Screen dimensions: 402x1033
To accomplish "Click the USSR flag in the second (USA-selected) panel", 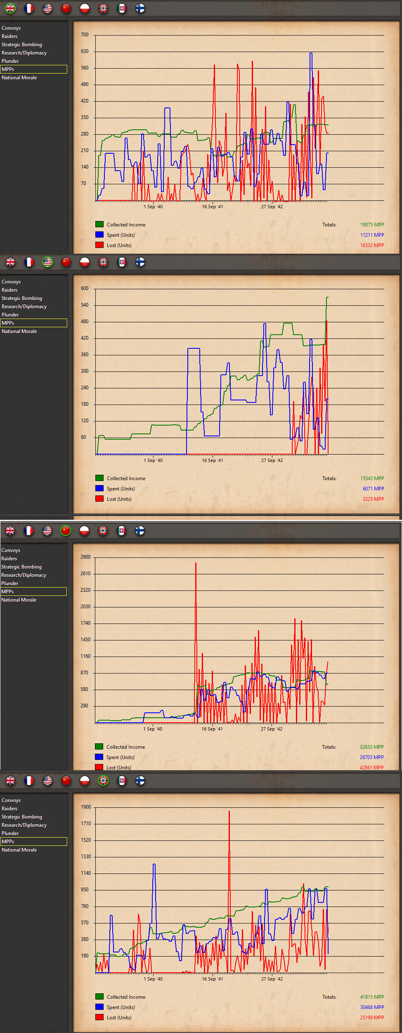I will (66, 262).
